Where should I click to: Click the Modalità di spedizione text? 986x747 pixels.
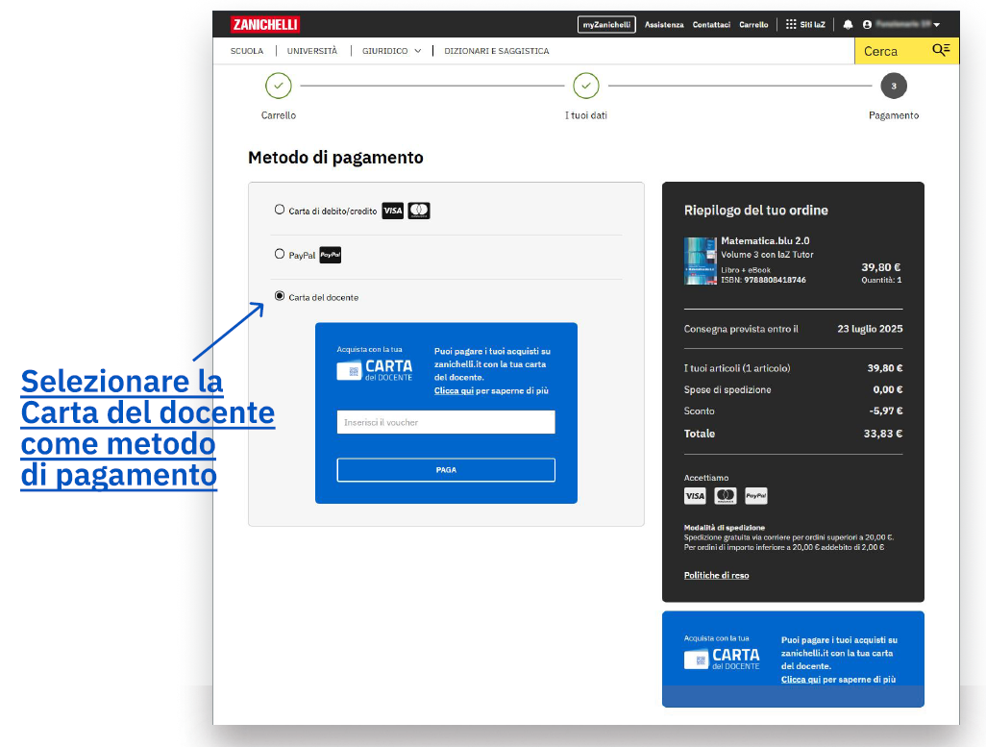[x=725, y=528]
